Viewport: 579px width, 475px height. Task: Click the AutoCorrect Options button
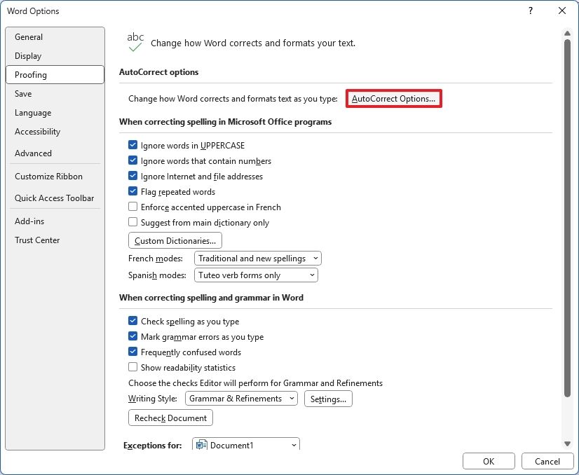(393, 98)
